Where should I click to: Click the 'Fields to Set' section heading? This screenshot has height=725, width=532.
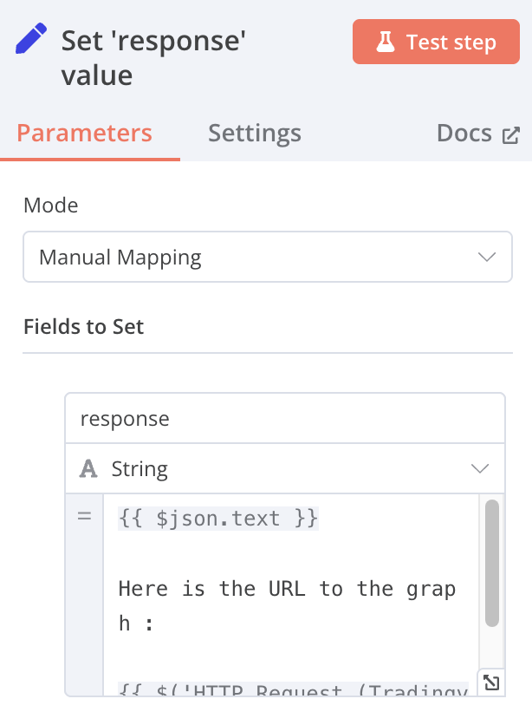(84, 327)
